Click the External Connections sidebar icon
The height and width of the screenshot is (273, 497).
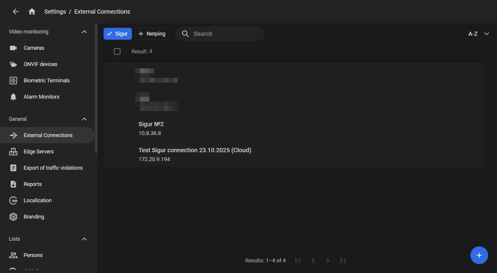pos(13,135)
